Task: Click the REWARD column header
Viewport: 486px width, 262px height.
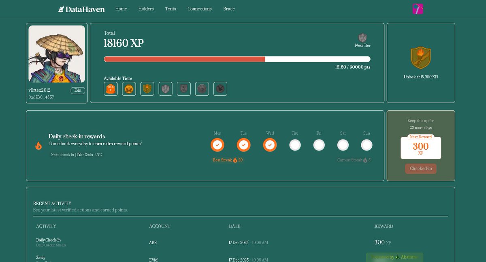Action: (384, 226)
